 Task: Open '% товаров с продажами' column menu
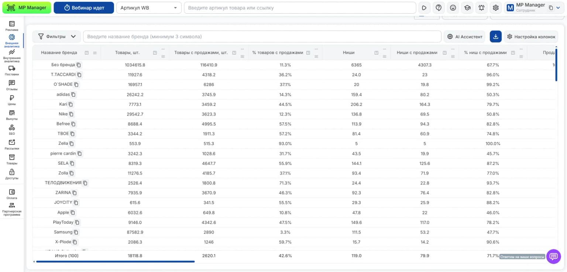click(x=317, y=56)
